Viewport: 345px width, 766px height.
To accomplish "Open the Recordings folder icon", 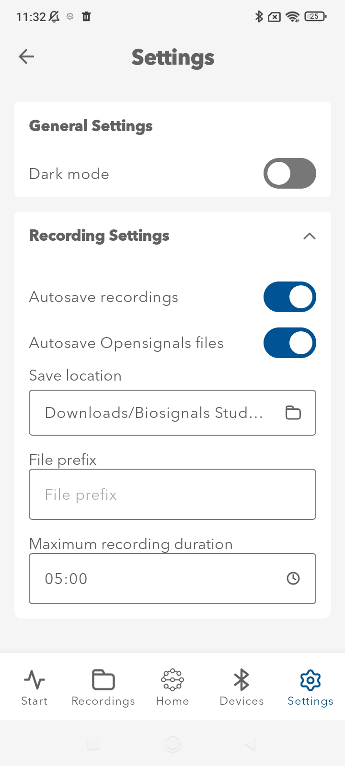I will [103, 679].
